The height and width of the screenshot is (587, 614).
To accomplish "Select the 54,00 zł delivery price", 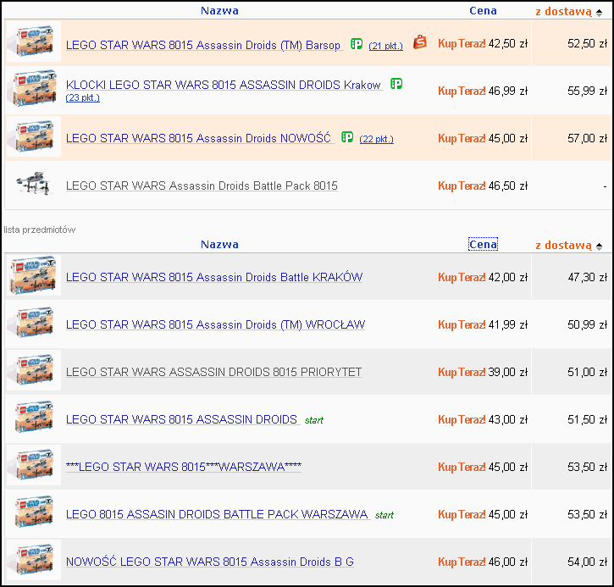I will [x=587, y=562].
